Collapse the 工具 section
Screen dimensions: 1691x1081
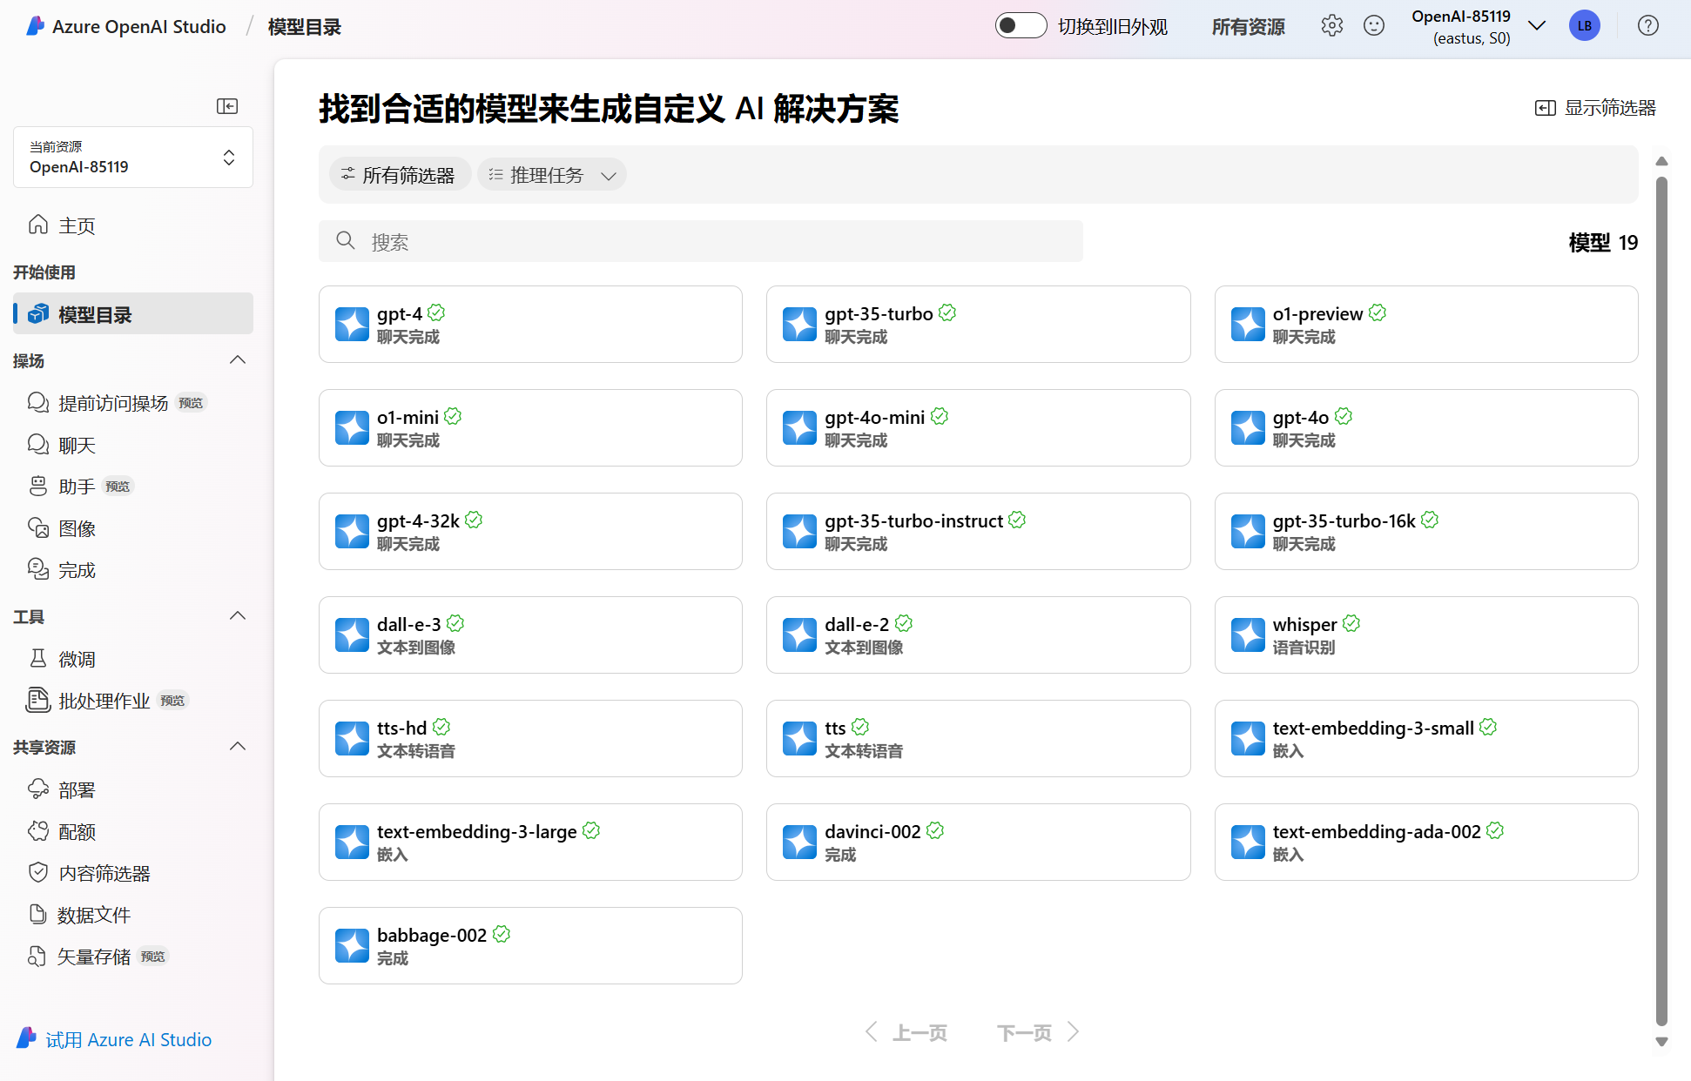(237, 615)
